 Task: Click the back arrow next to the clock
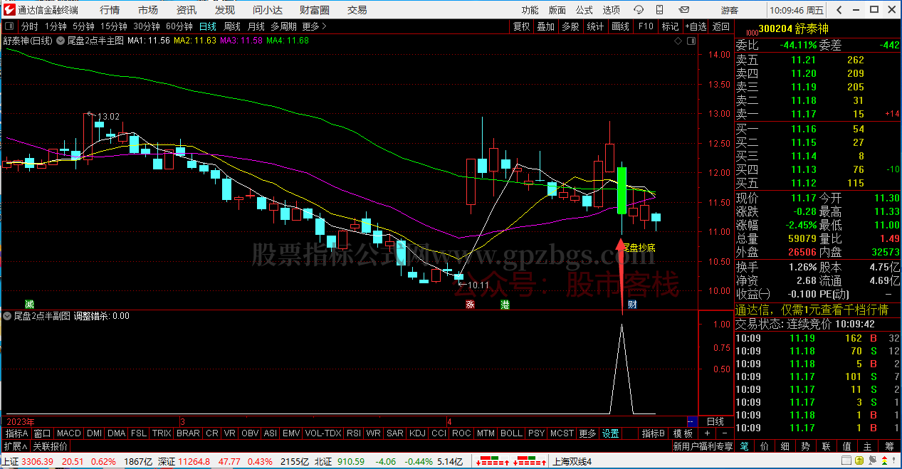point(838,10)
